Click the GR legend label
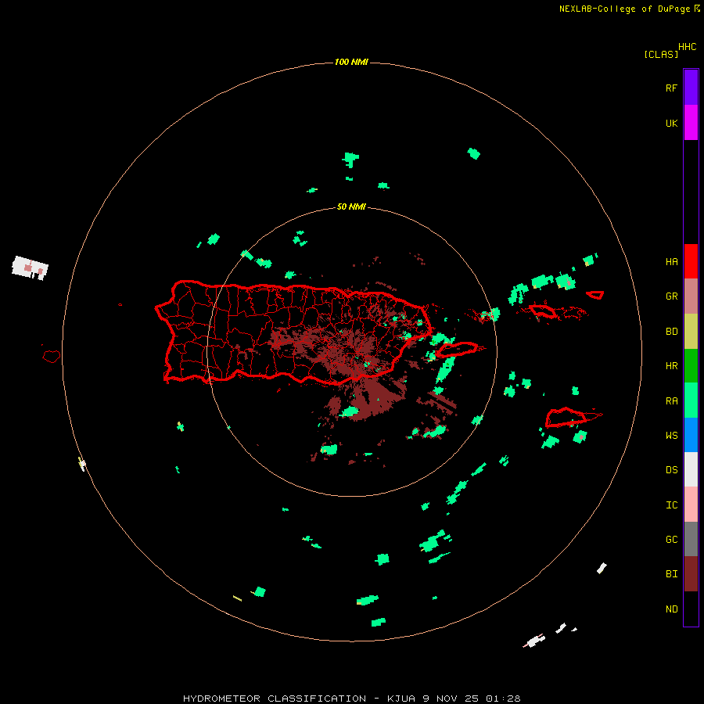The width and height of the screenshot is (704, 704). point(671,296)
